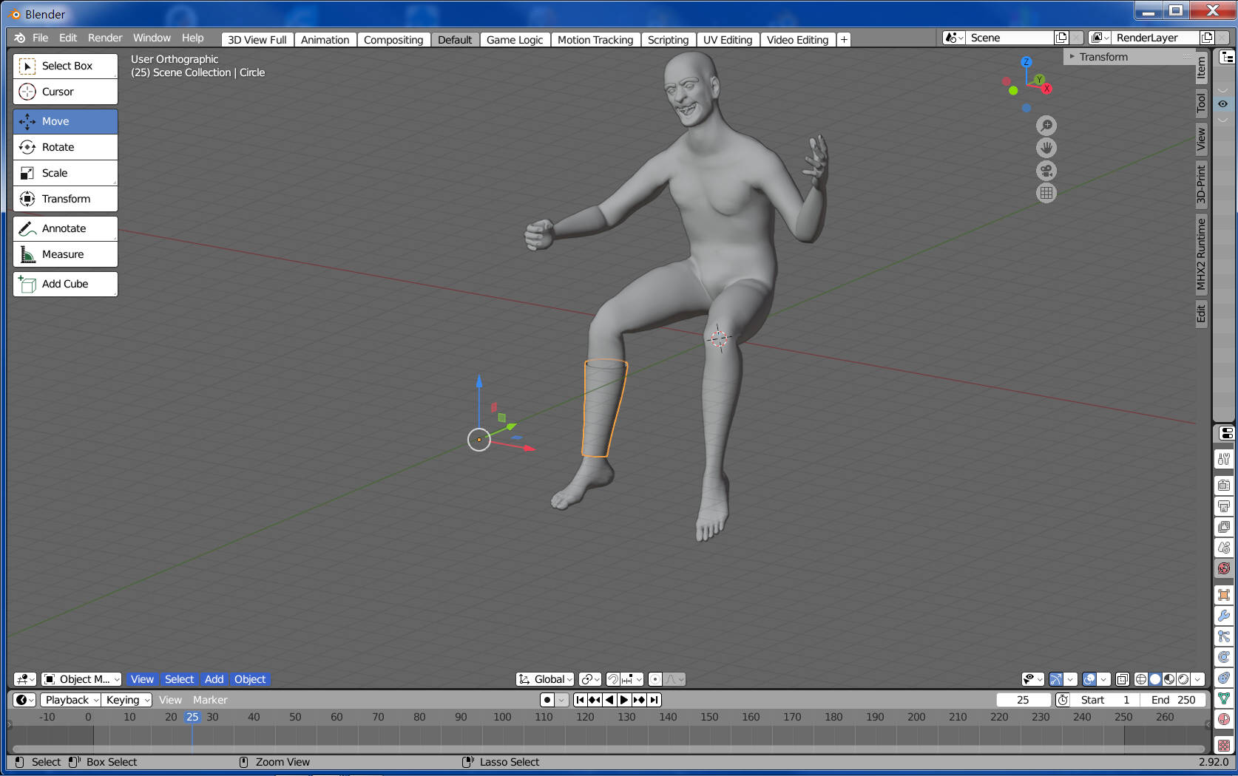Toggle the outliner eye visibility icon
1238x776 pixels.
[1222, 104]
